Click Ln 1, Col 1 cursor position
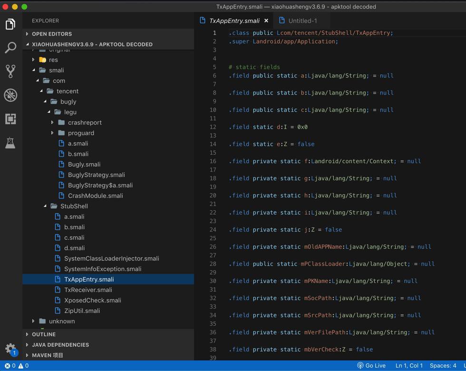 tap(409, 366)
